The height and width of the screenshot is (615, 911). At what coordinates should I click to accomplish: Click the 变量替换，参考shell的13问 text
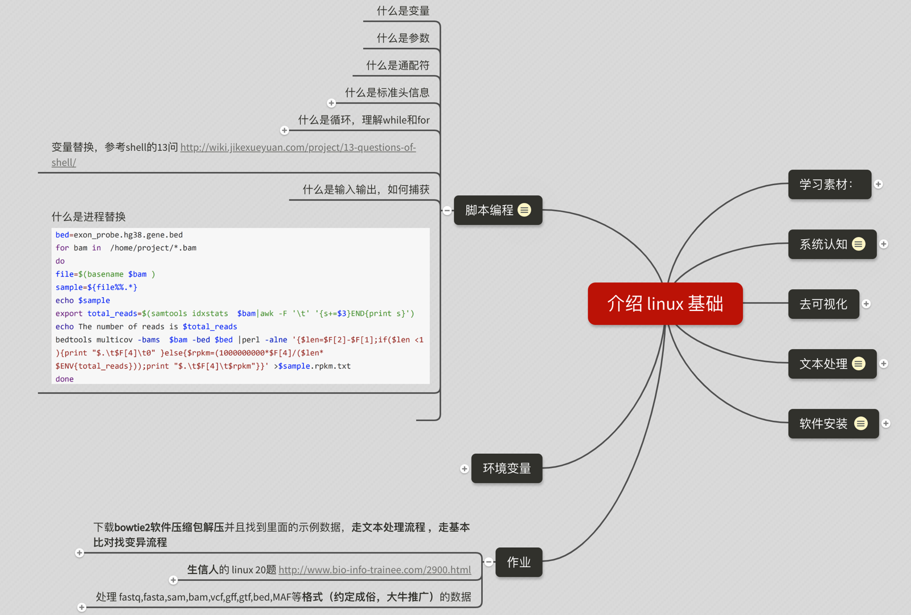(x=114, y=147)
